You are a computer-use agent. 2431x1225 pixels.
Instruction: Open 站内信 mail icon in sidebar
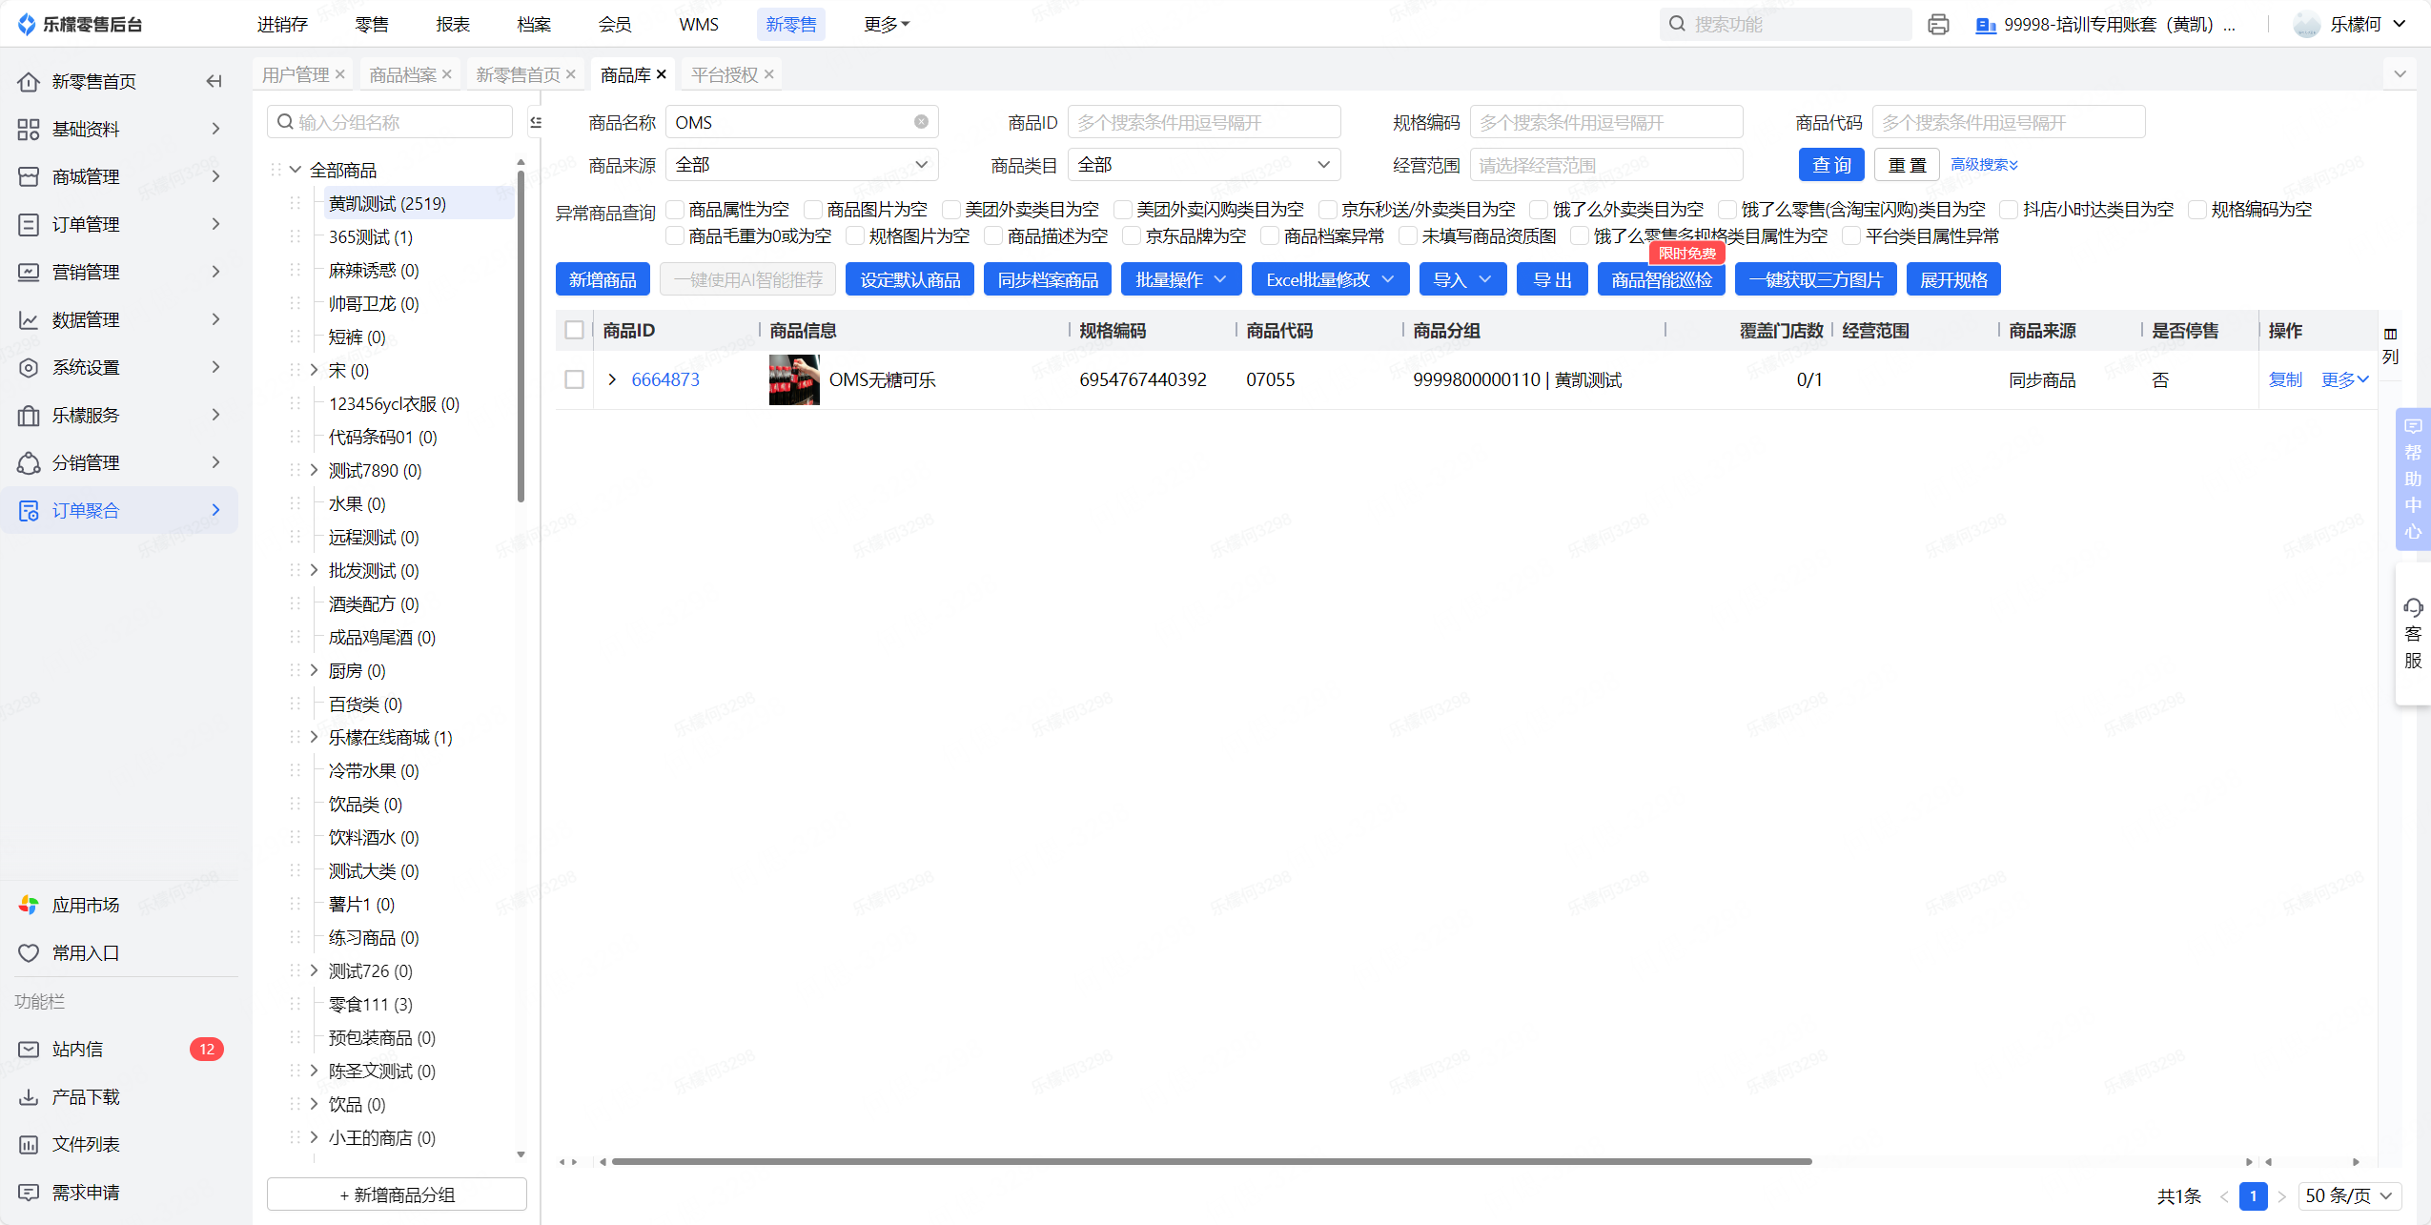pyautogui.click(x=29, y=1049)
